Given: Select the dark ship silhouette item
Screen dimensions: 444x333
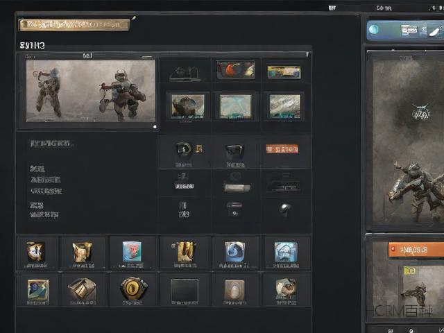Looking at the screenshot, I should tap(185, 73).
